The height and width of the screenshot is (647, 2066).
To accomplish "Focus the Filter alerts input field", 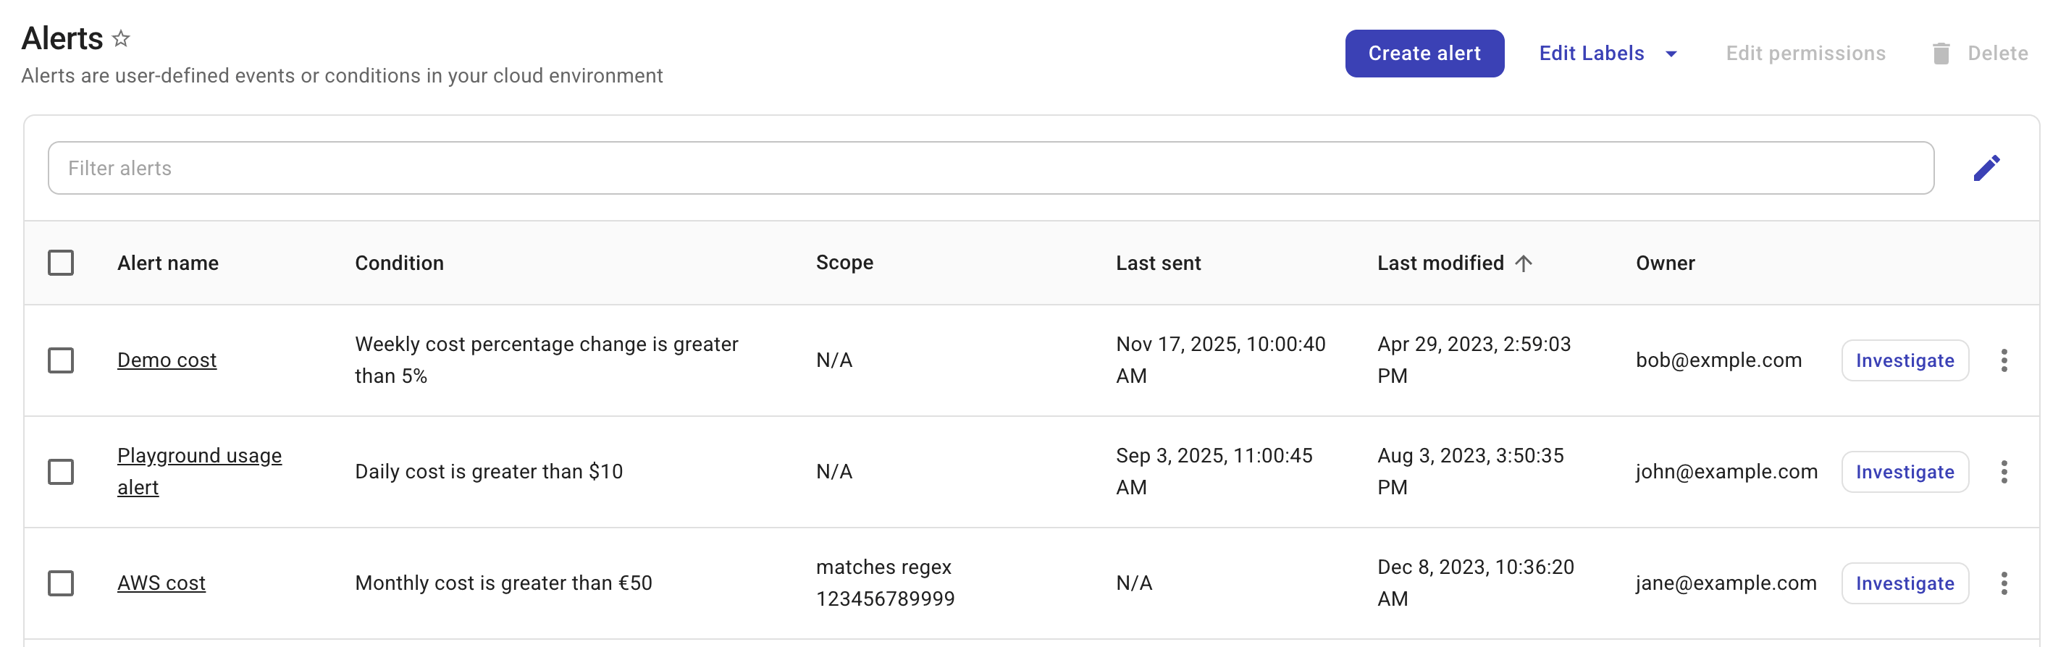I will click(991, 169).
